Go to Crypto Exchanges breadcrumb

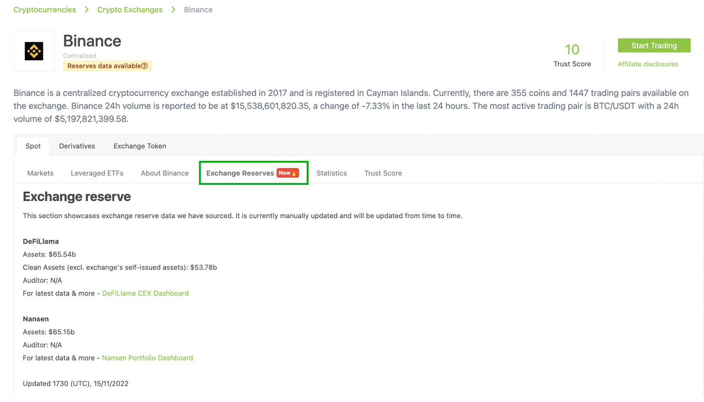[x=130, y=10]
